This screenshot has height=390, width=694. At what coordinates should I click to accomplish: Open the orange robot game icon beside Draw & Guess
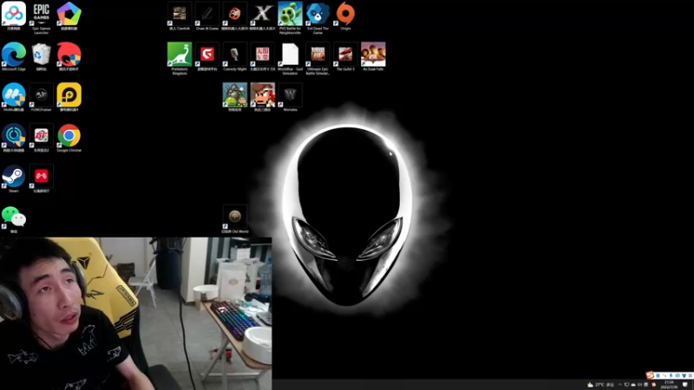[234, 14]
